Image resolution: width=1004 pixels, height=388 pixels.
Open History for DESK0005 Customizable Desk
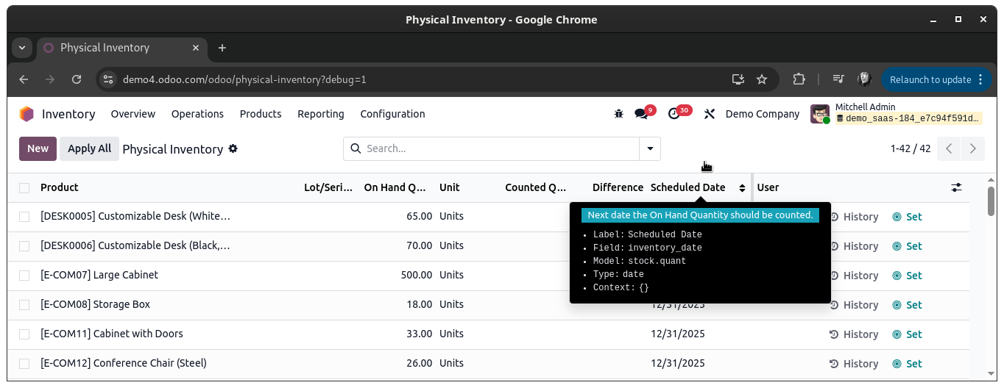(854, 217)
